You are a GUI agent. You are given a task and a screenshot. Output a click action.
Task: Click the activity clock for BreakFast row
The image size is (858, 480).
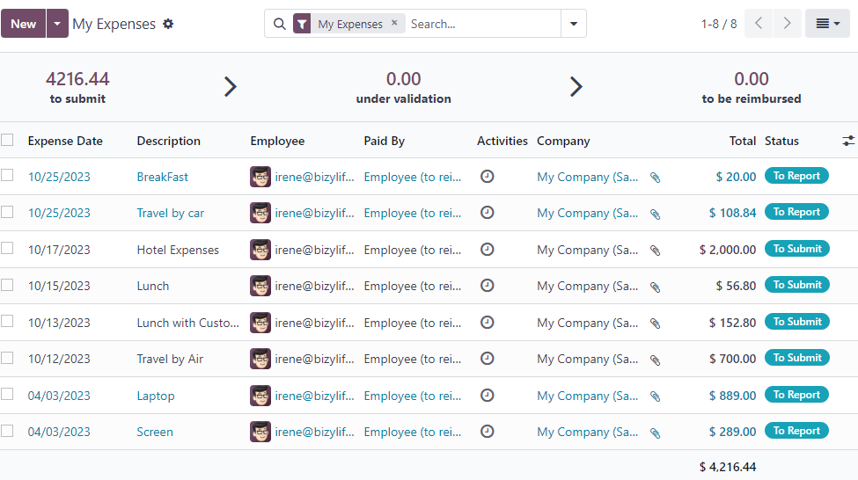(487, 177)
